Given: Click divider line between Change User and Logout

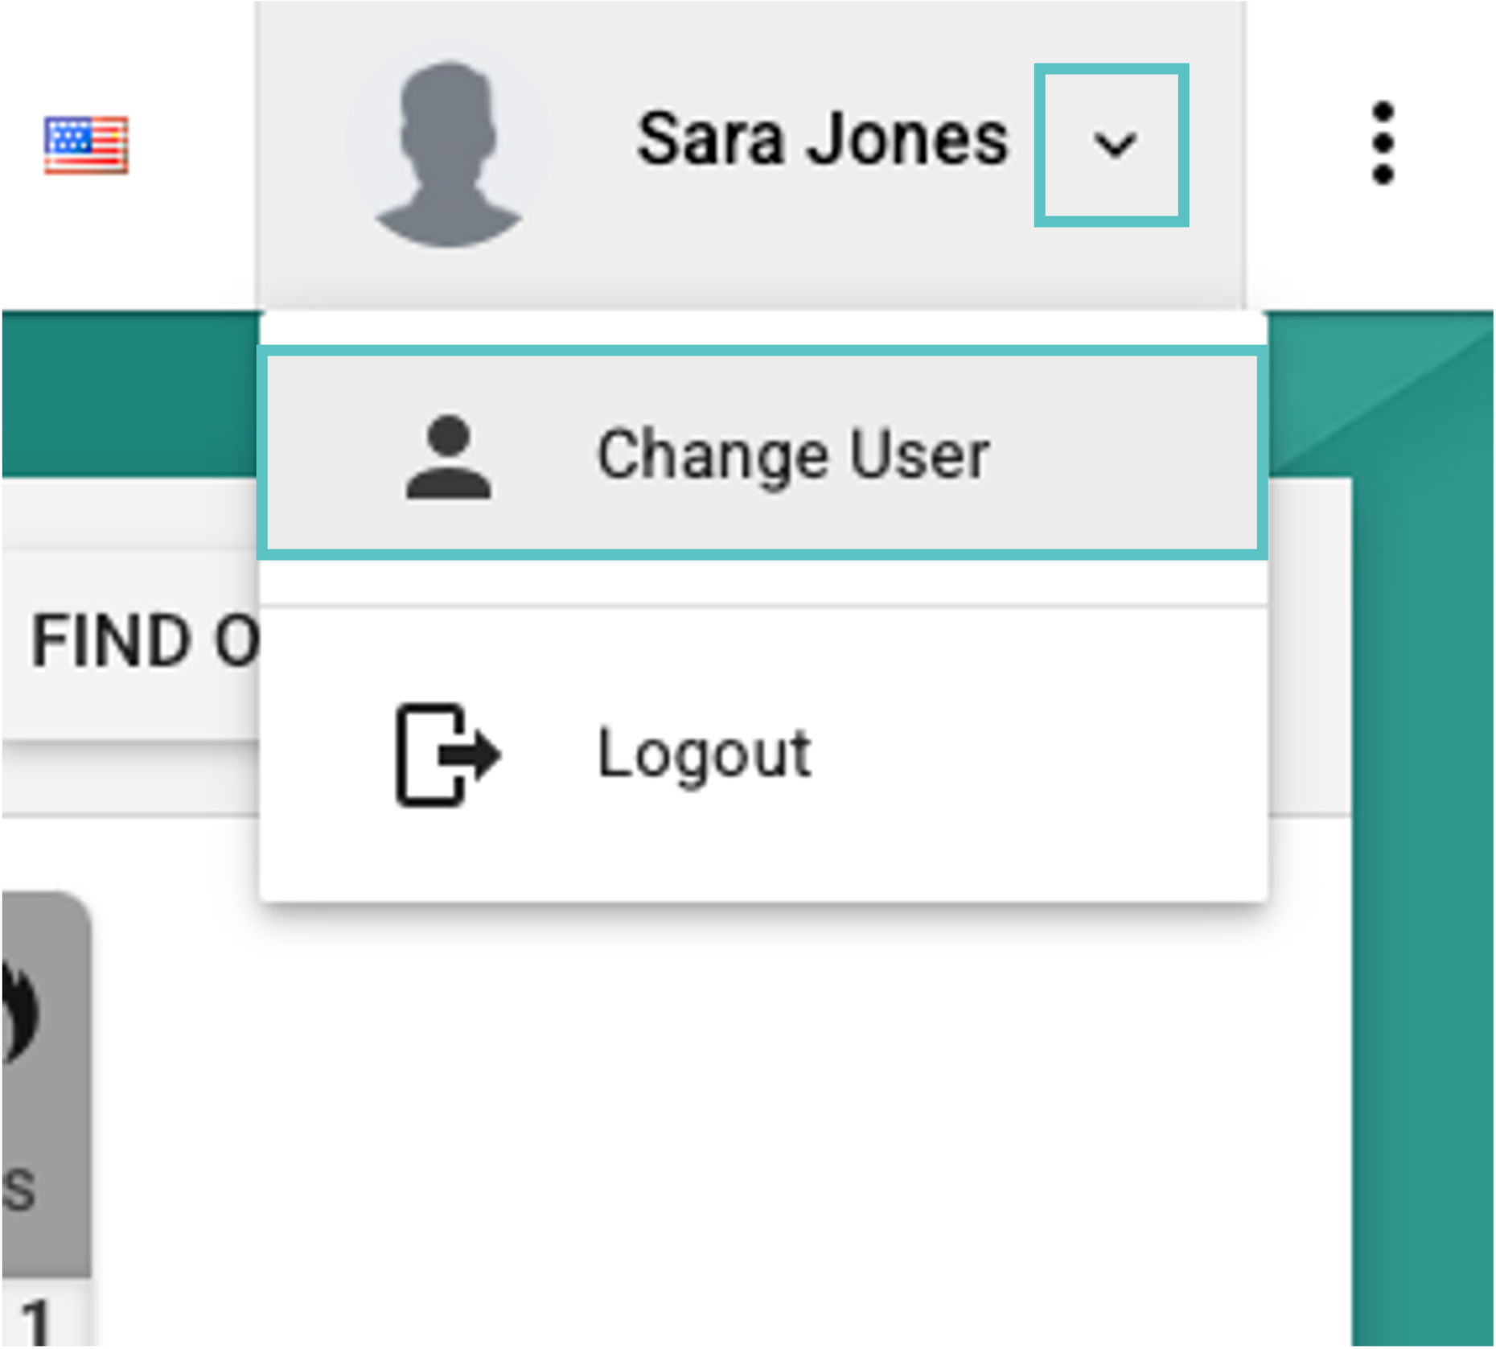Looking at the screenshot, I should pyautogui.click(x=764, y=606).
